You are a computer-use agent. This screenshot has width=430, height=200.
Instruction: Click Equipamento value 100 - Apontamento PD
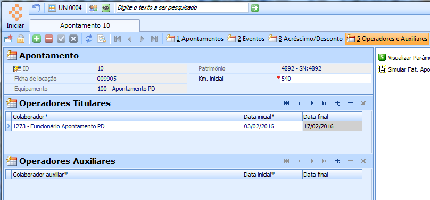point(142,89)
